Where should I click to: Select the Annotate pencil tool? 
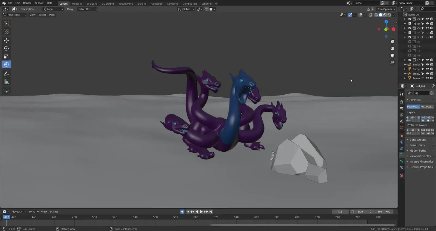pyautogui.click(x=6, y=74)
